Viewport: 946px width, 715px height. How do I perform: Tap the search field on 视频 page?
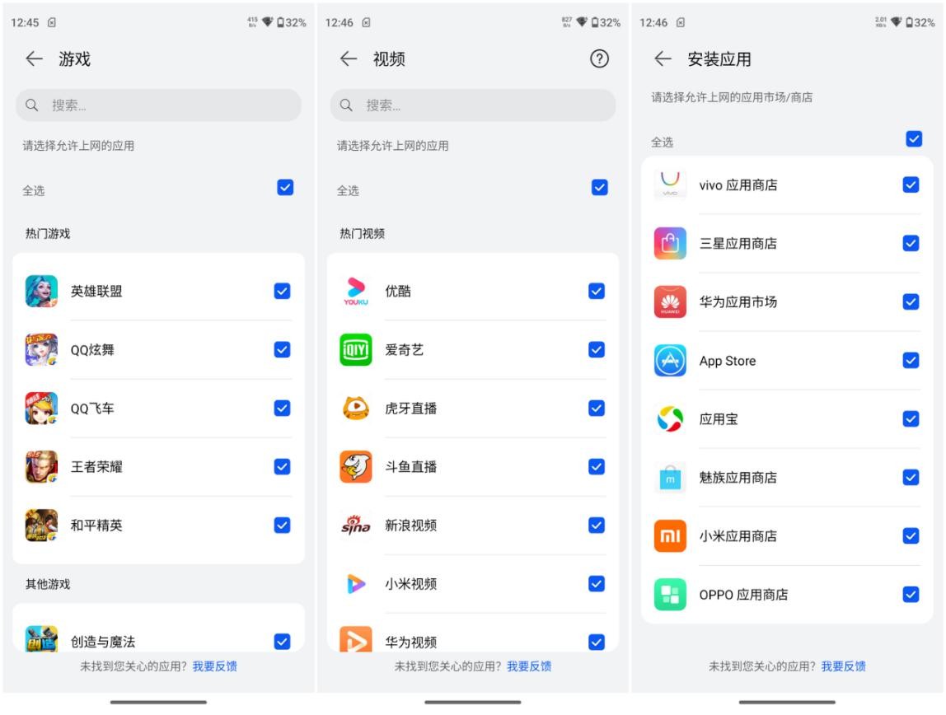pos(472,105)
